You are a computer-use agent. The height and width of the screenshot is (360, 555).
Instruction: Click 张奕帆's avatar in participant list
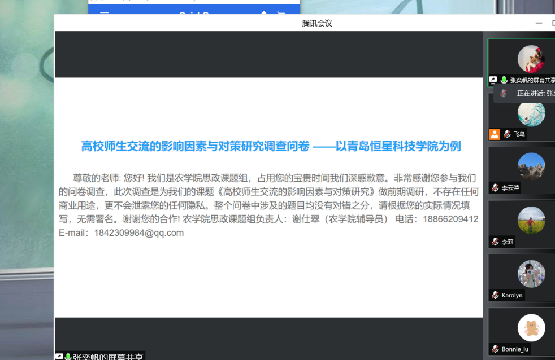point(531,59)
